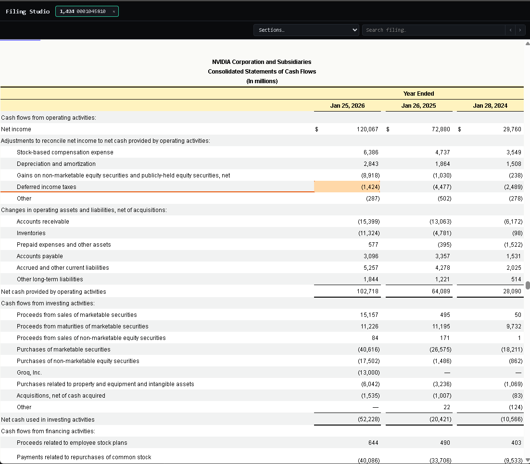Click the Jan 25, 2026 column header

pos(347,106)
